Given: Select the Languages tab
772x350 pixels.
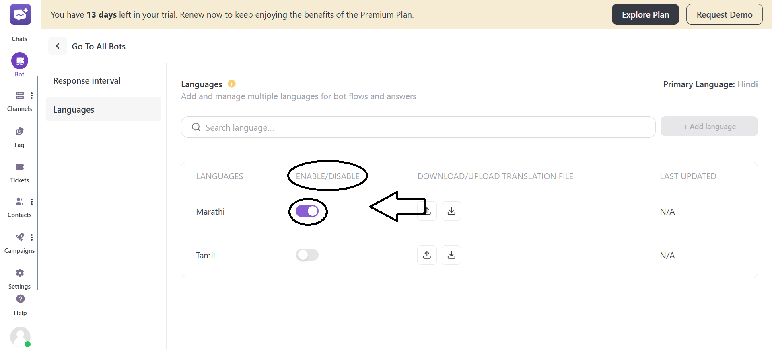Looking at the screenshot, I should click(74, 109).
